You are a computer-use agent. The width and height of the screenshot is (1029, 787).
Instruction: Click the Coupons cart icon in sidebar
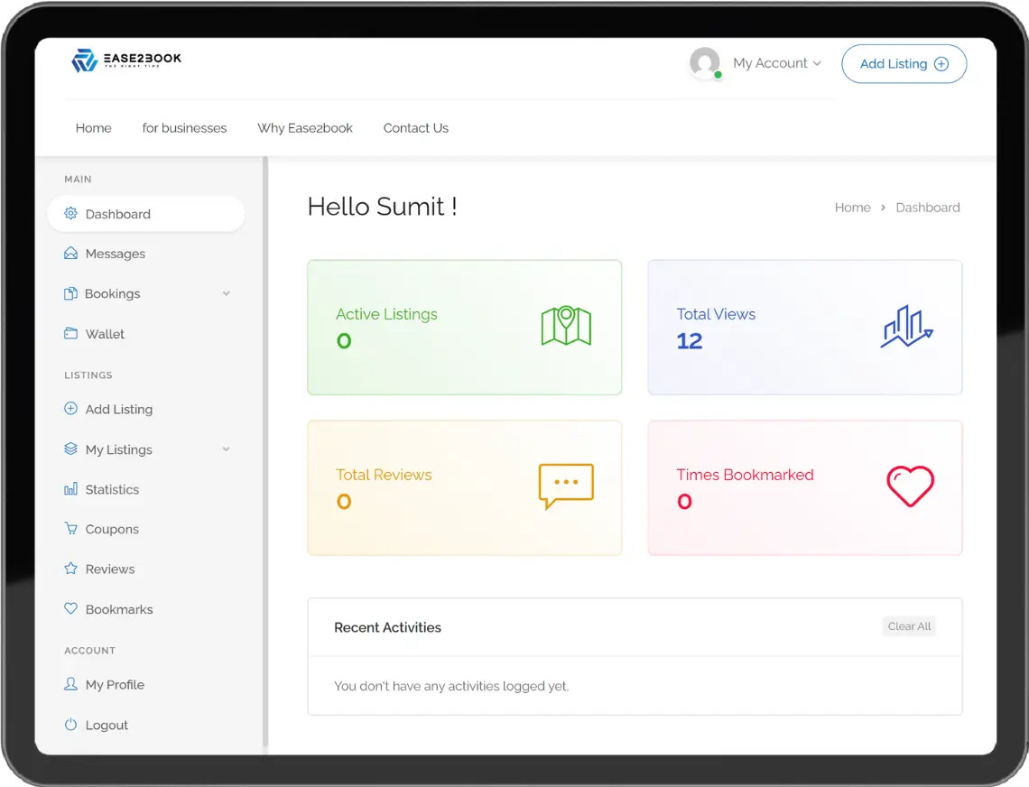point(71,528)
